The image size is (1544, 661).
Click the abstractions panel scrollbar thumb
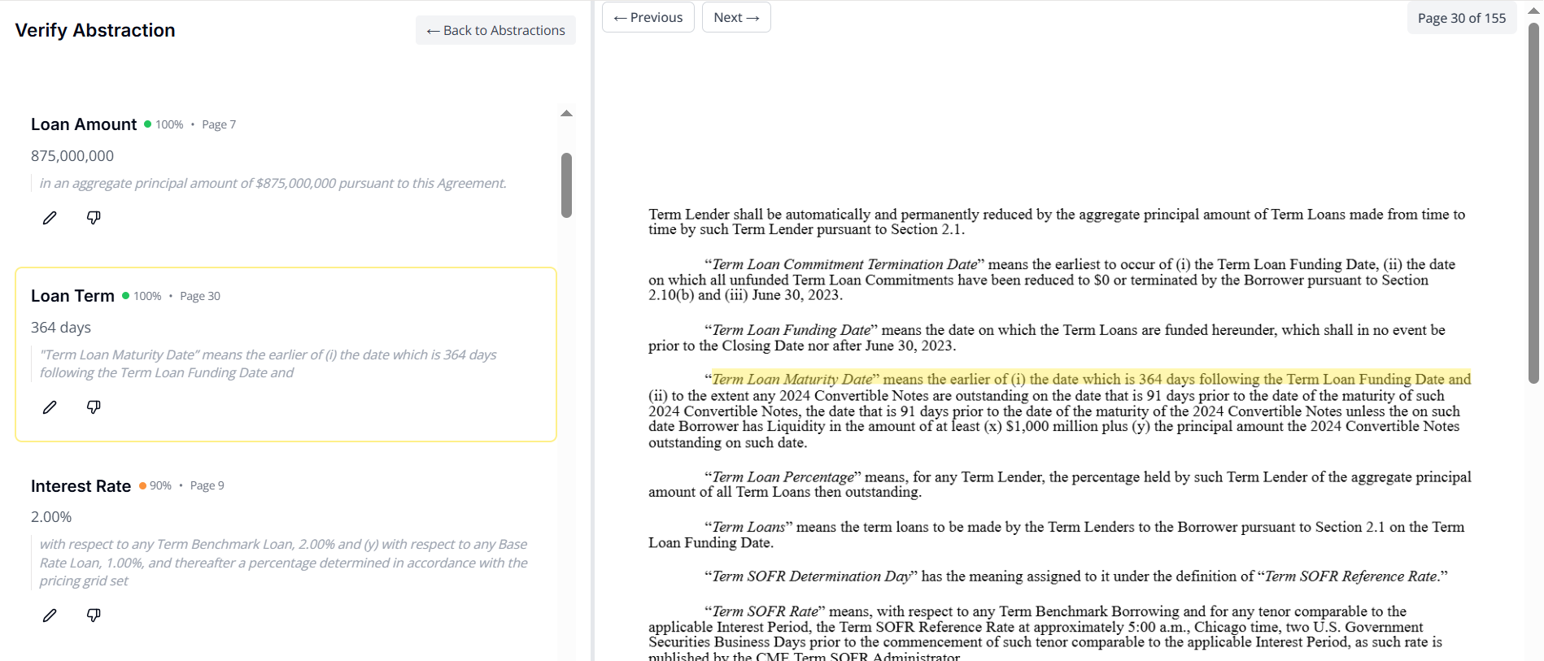pyautogui.click(x=566, y=185)
